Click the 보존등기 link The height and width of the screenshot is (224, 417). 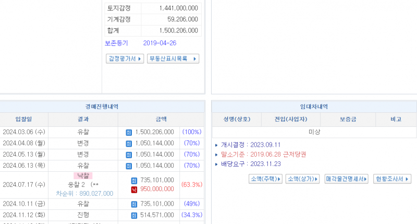[x=116, y=43]
